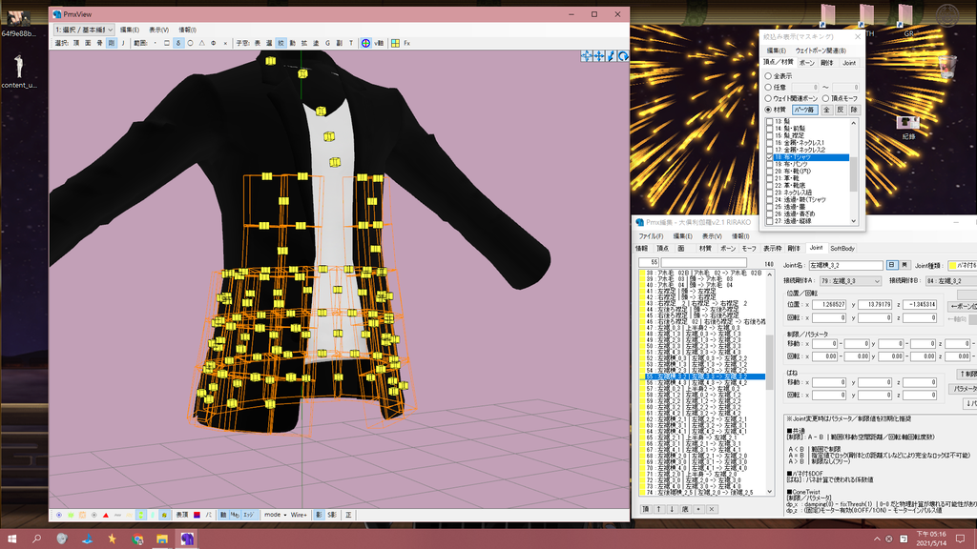Open 表示(V) menu in PmxView
977x549 pixels.
159,30
